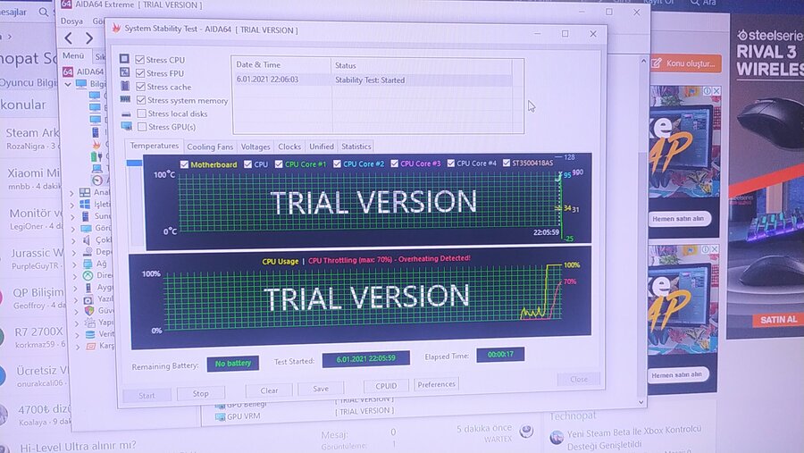This screenshot has width=804, height=453.
Task: Click the Stress GPU monitor icon
Action: pyautogui.click(x=126, y=126)
